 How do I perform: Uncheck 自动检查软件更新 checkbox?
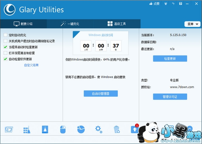pos(5,59)
